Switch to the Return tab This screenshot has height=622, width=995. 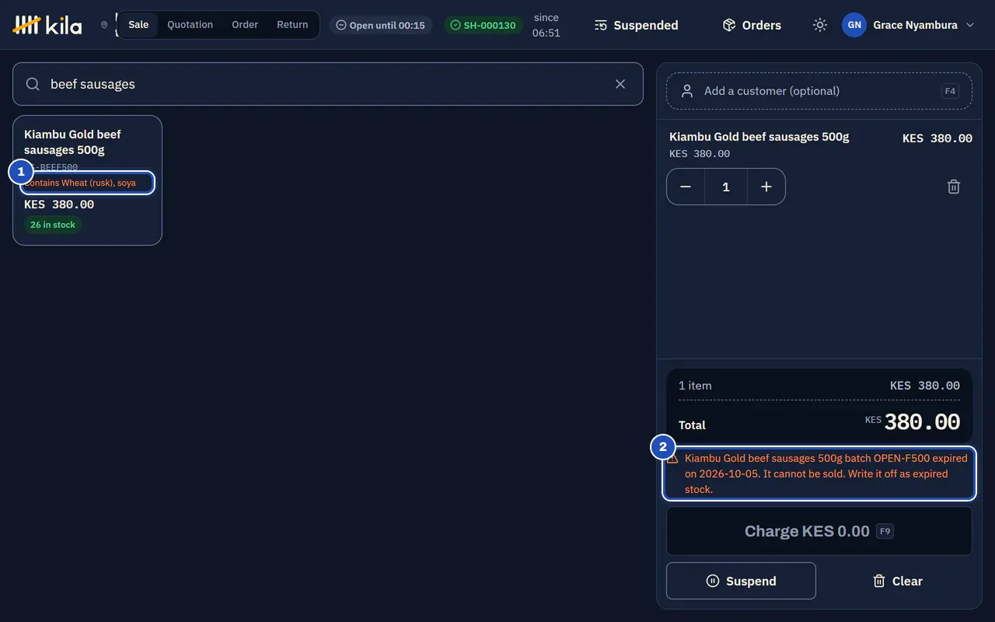(x=292, y=25)
